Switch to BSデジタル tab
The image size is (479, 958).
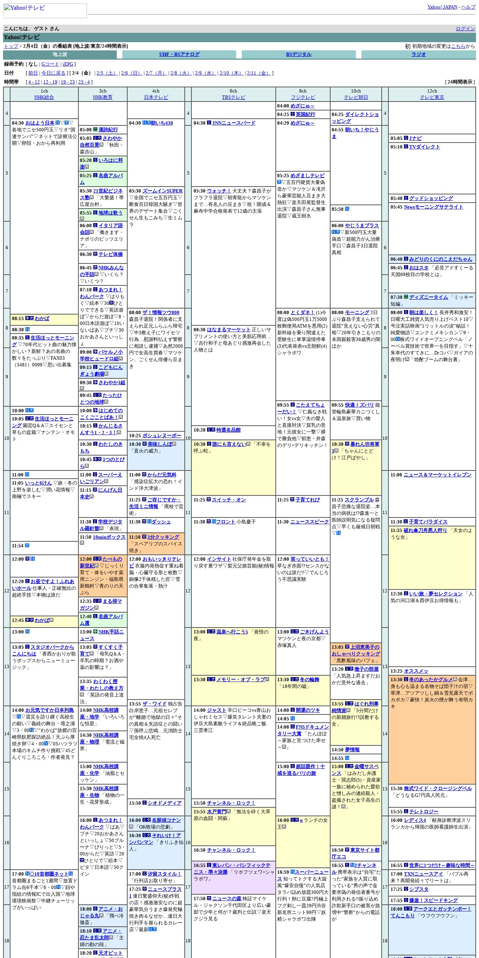coord(298,54)
